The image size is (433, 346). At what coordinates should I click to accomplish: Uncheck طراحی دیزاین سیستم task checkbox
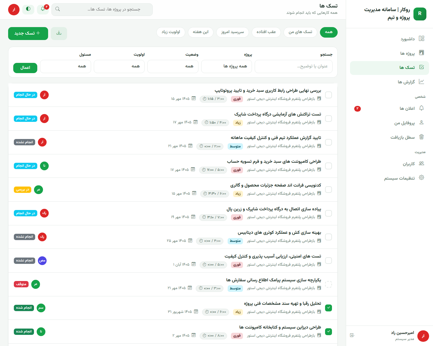(329, 332)
